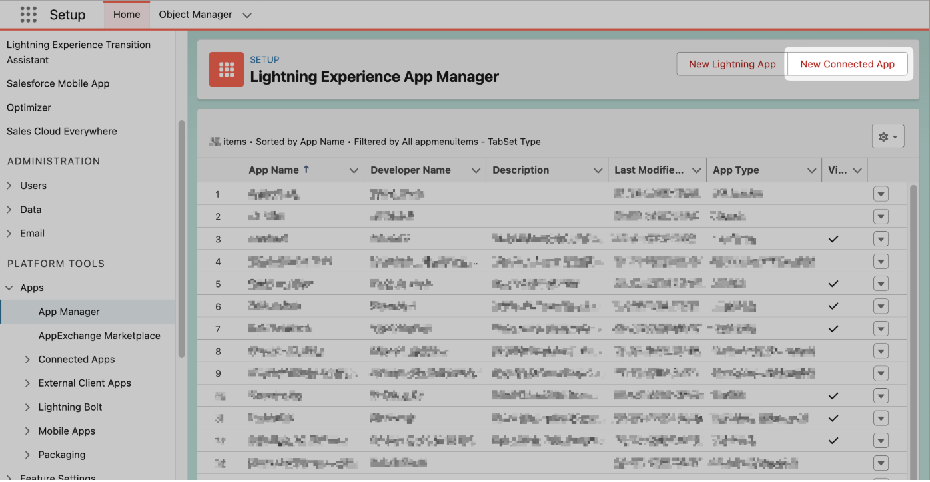Switch to the Home tab
The image size is (930, 482).
[x=127, y=14]
